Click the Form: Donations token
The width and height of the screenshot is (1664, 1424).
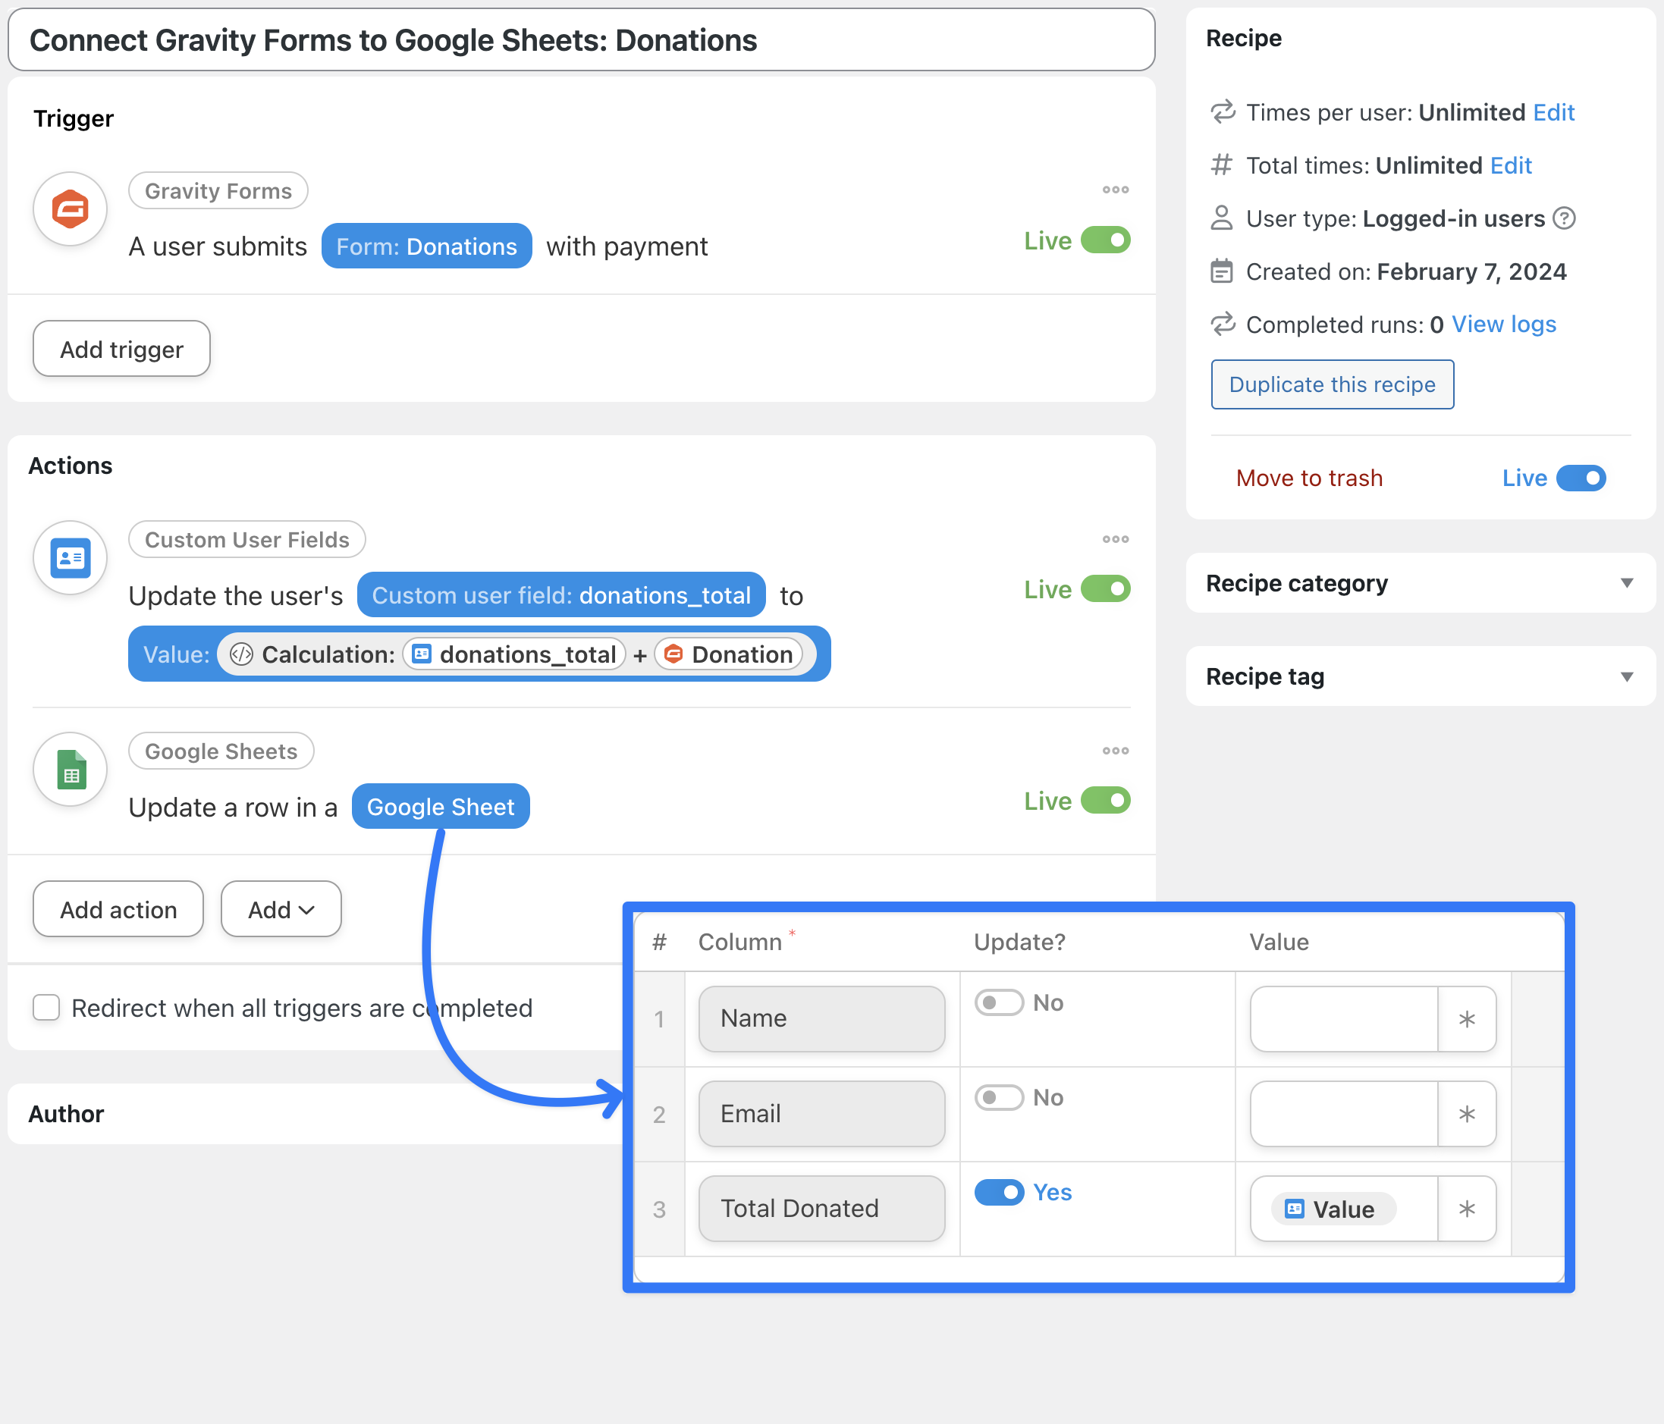coord(426,246)
